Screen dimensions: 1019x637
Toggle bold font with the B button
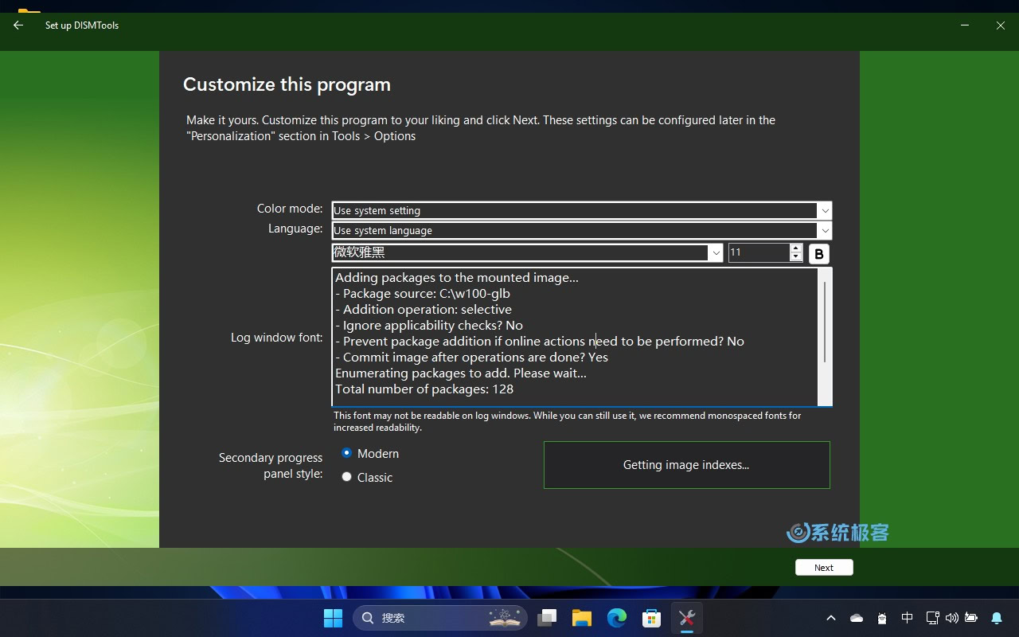click(x=819, y=253)
